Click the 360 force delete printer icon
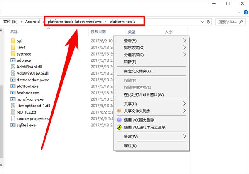 click(120, 120)
